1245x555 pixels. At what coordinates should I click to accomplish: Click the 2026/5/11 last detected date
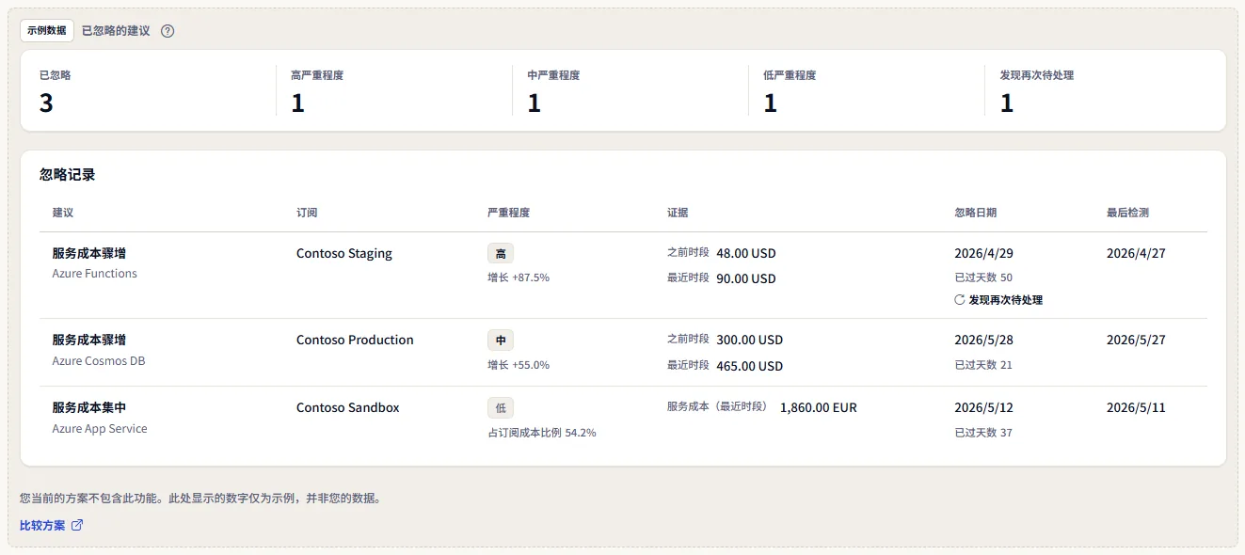pos(1137,408)
